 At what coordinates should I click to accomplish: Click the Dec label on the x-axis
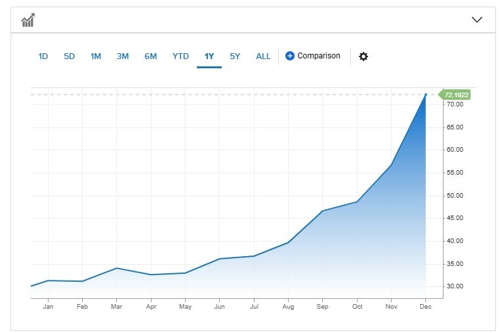click(425, 306)
